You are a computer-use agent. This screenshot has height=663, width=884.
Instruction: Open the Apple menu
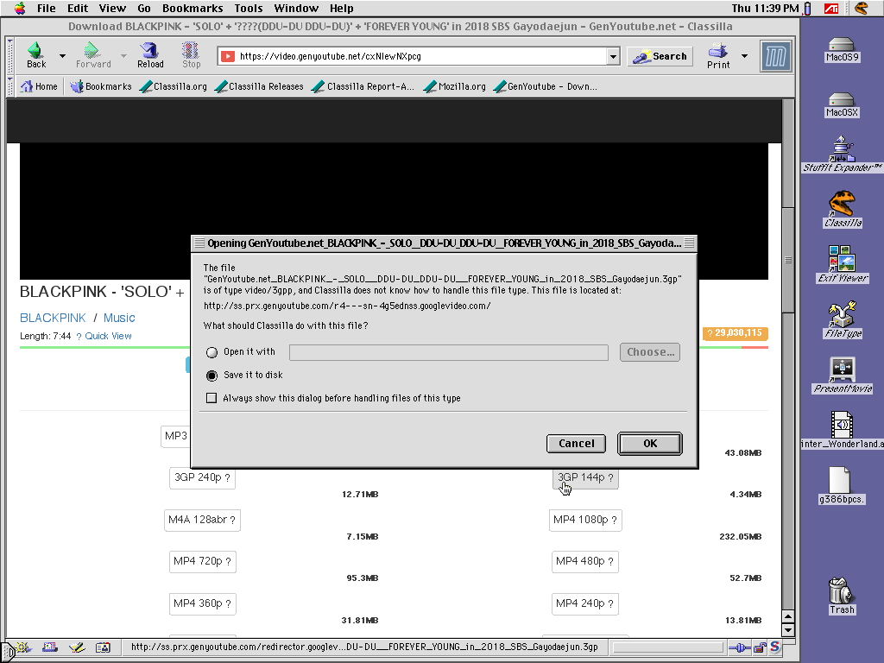pos(20,8)
